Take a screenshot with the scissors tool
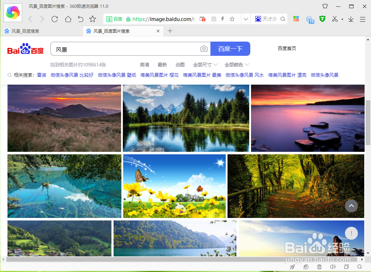The height and width of the screenshot is (272, 371). pos(335,19)
